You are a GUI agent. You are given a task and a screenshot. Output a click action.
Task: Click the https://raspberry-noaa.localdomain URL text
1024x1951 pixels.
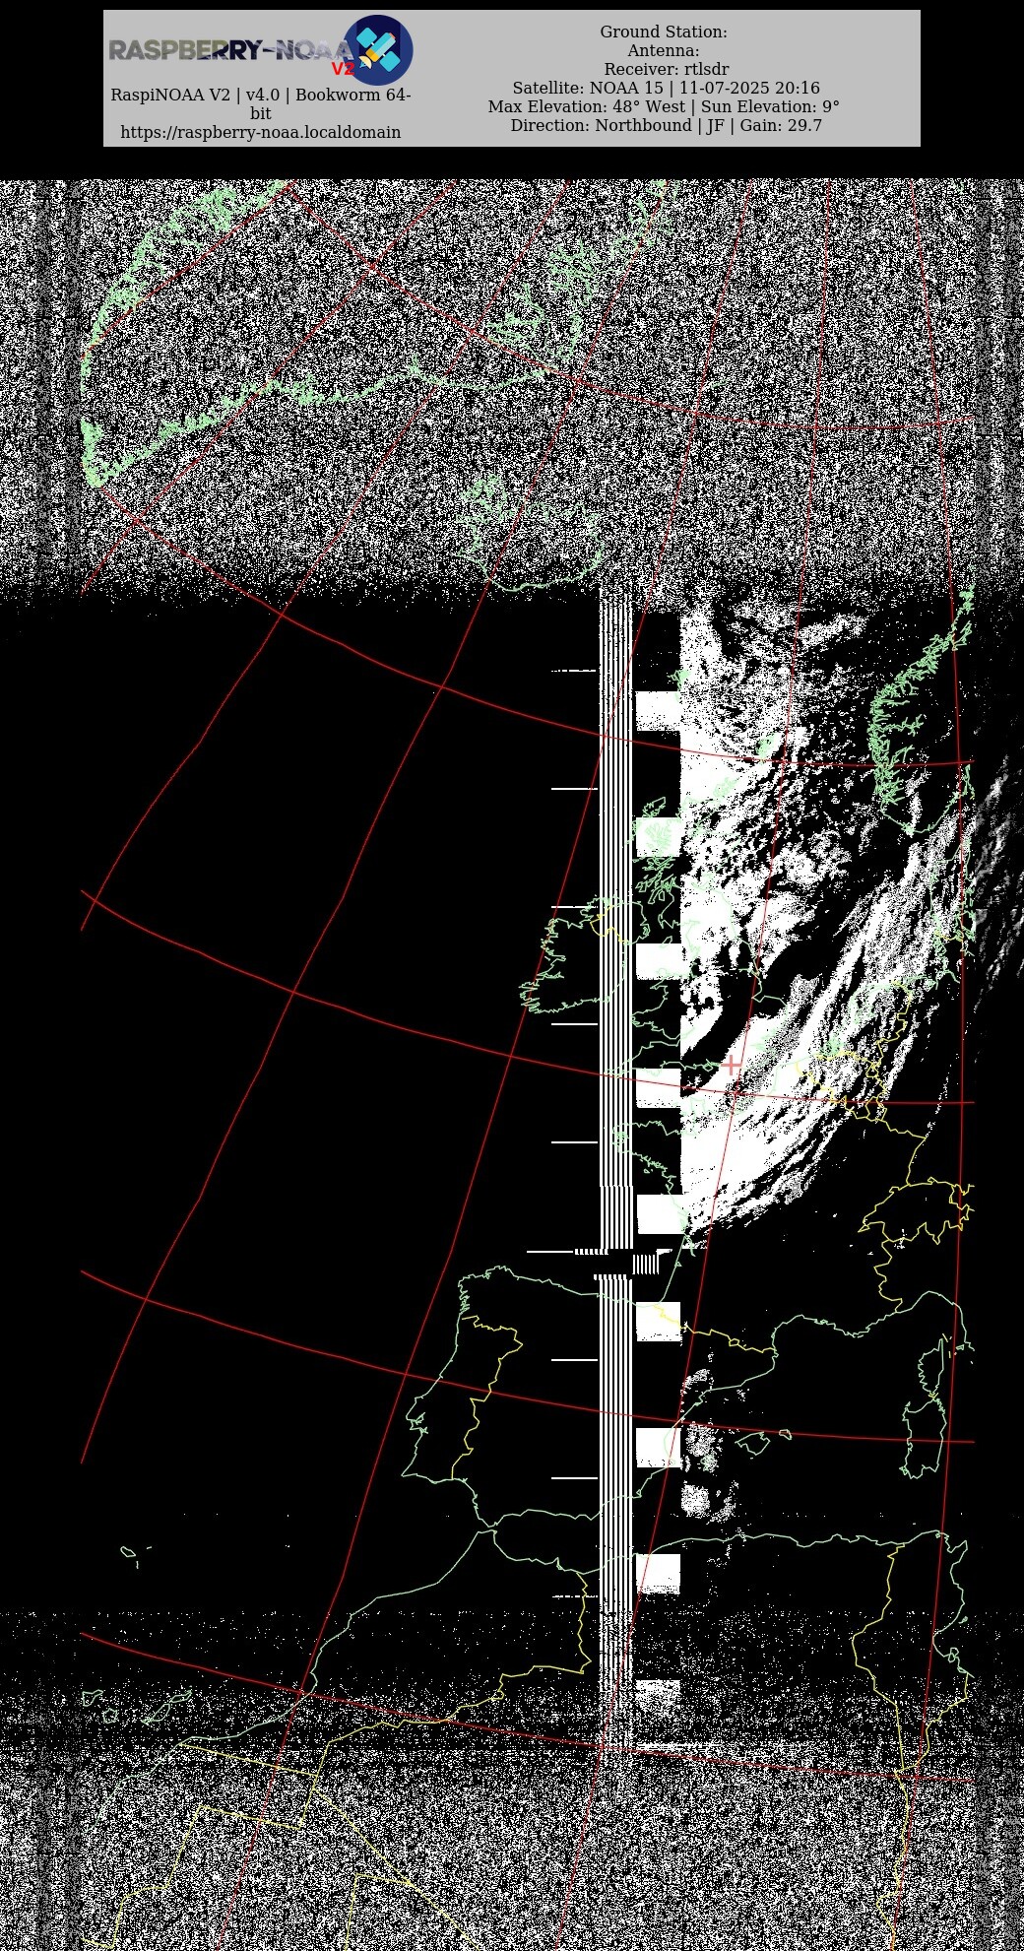(x=261, y=132)
